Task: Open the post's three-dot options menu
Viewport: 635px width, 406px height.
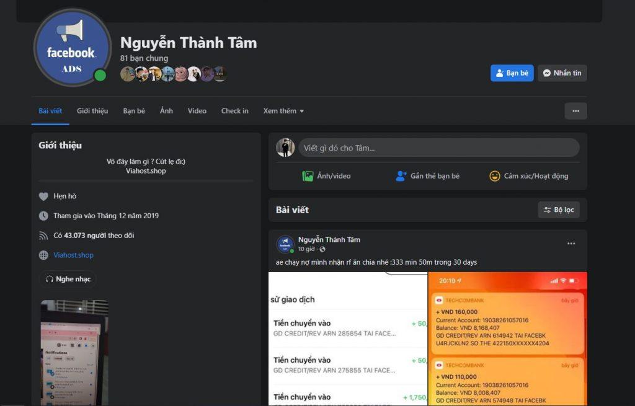Action: coord(571,244)
